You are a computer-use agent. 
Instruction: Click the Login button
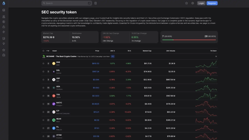coord(201,3)
